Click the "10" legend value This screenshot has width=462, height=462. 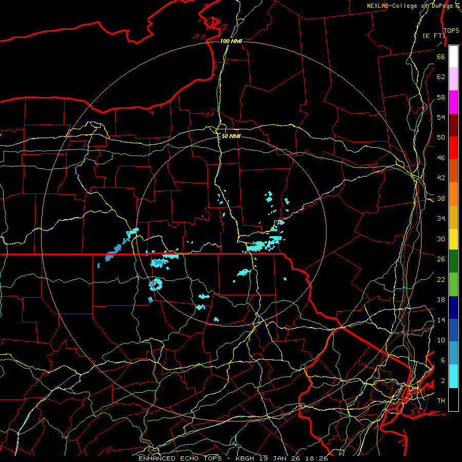441,340
